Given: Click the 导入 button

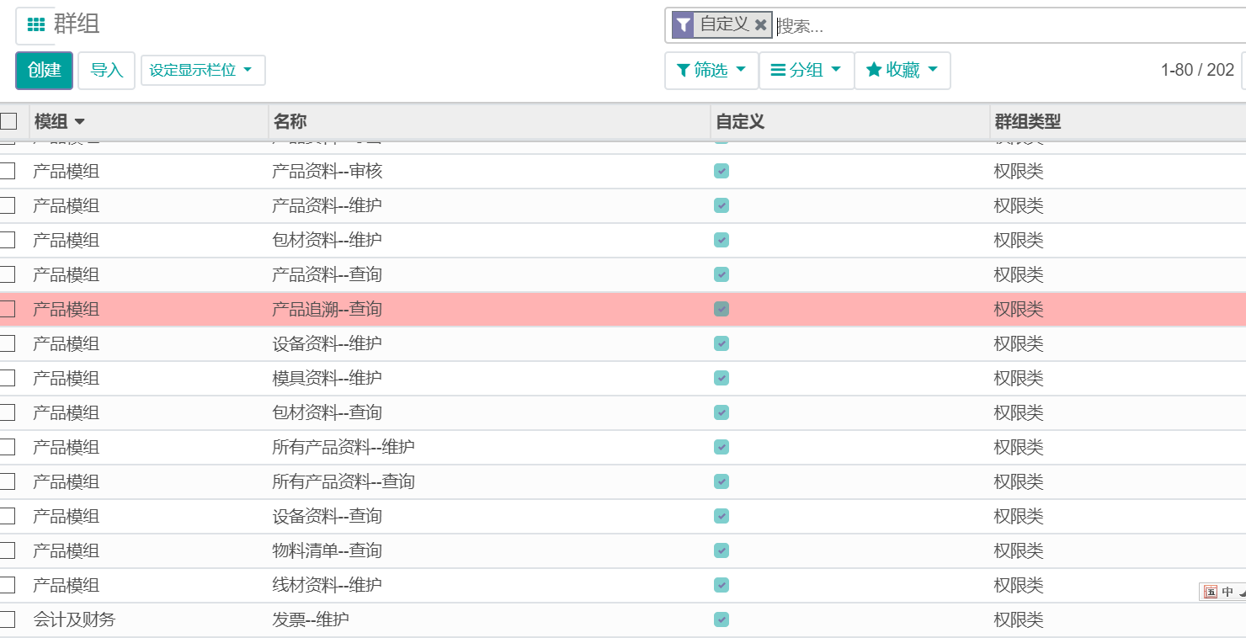Looking at the screenshot, I should [106, 71].
